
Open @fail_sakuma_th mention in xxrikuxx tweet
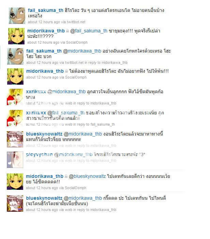click(66, 113)
